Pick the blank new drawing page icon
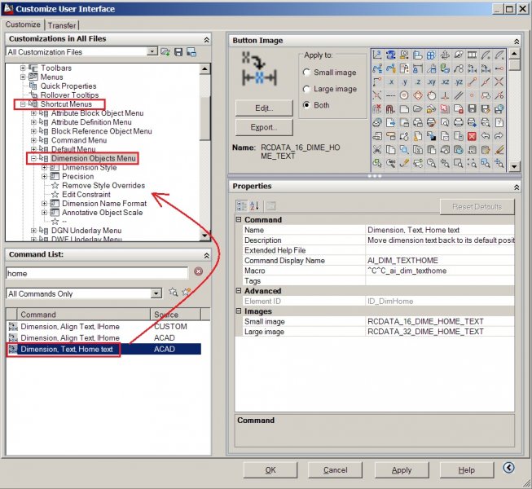This screenshot has width=532, height=489. click(x=404, y=109)
